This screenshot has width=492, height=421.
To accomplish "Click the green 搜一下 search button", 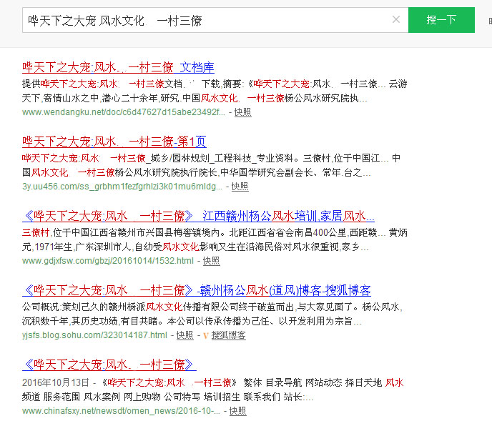I will tap(441, 20).
